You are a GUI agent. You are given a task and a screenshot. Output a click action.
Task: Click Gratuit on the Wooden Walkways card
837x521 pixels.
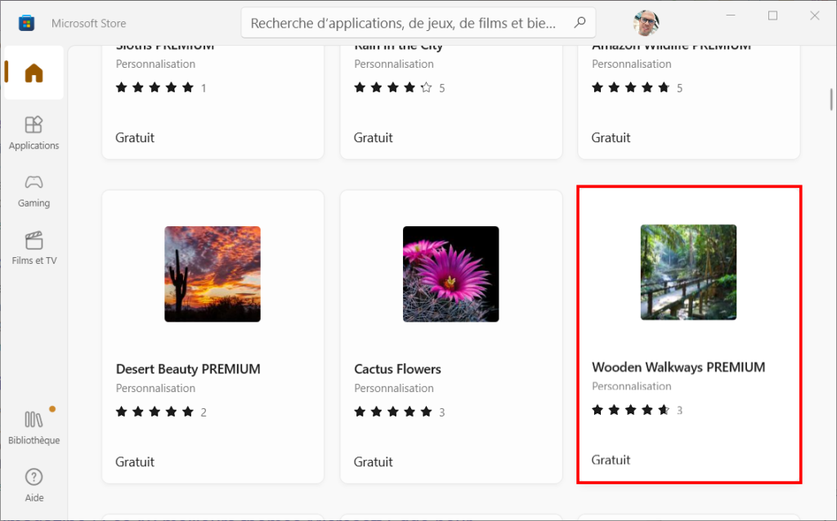611,460
